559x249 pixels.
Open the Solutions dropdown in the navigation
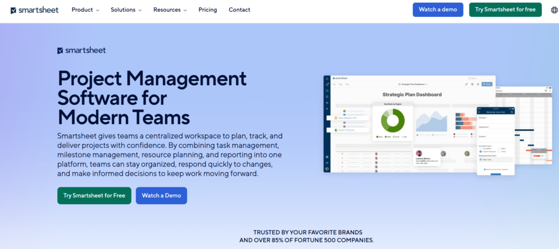126,10
